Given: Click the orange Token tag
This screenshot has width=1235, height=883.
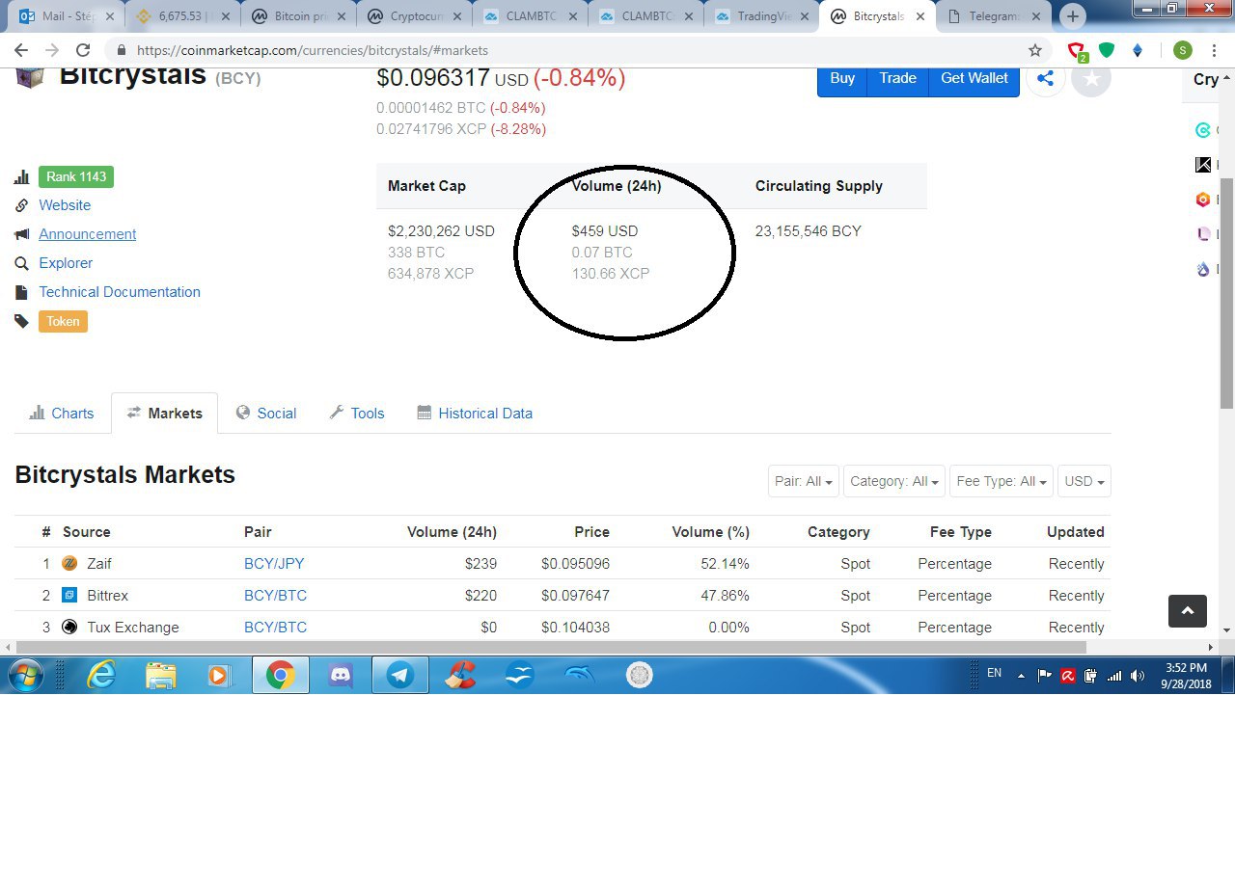Looking at the screenshot, I should click(63, 321).
